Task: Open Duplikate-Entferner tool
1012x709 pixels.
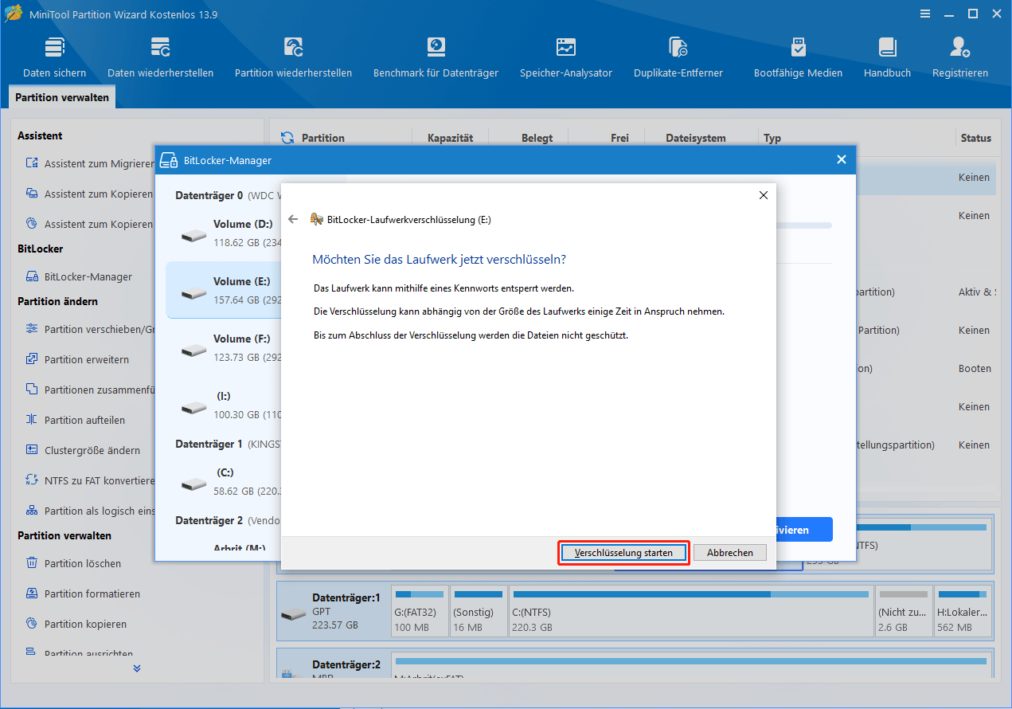Action: (678, 57)
